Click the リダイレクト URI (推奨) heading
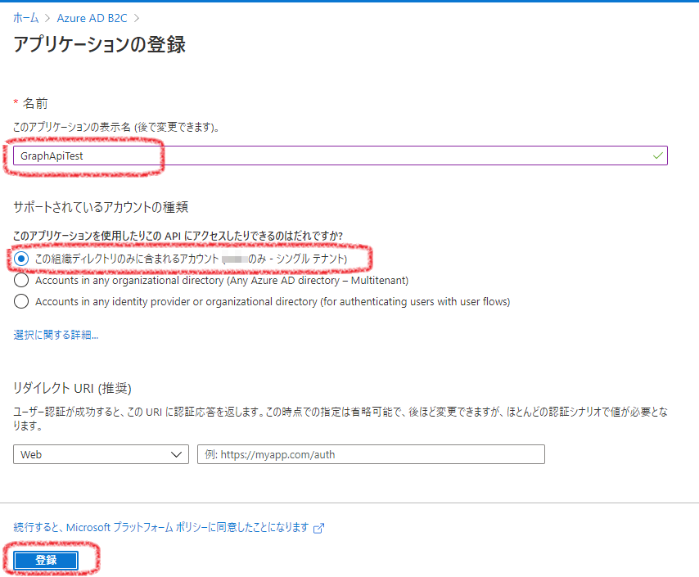699x577 pixels. [x=72, y=388]
